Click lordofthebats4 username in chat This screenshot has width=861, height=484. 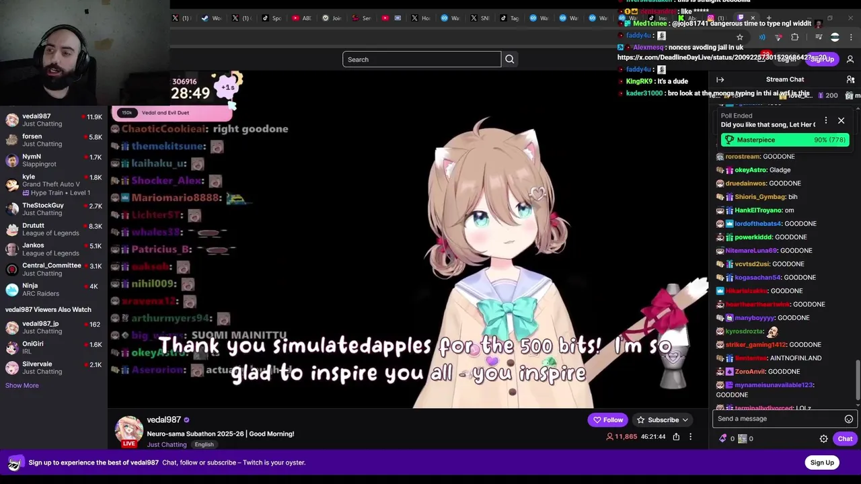pos(758,224)
